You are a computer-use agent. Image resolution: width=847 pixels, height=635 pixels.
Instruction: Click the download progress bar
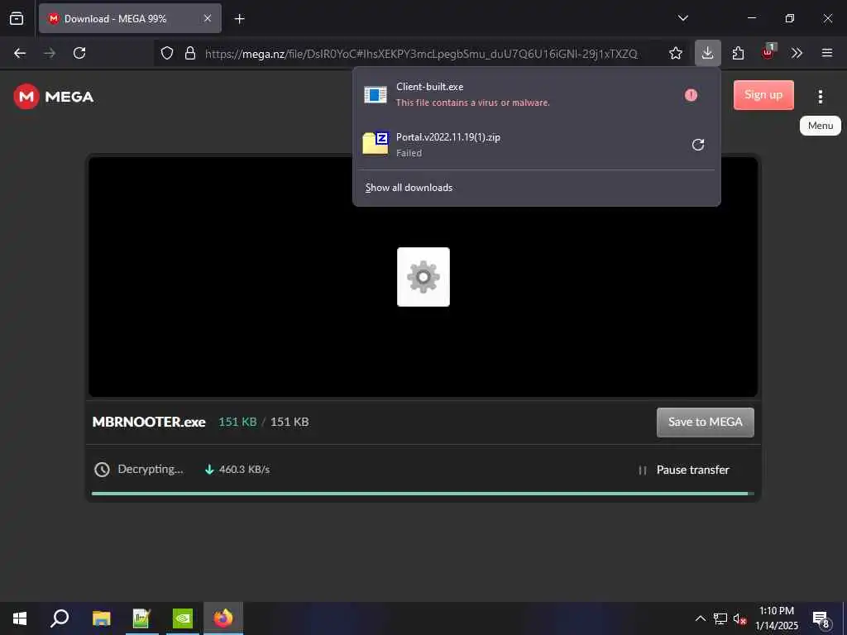423,494
